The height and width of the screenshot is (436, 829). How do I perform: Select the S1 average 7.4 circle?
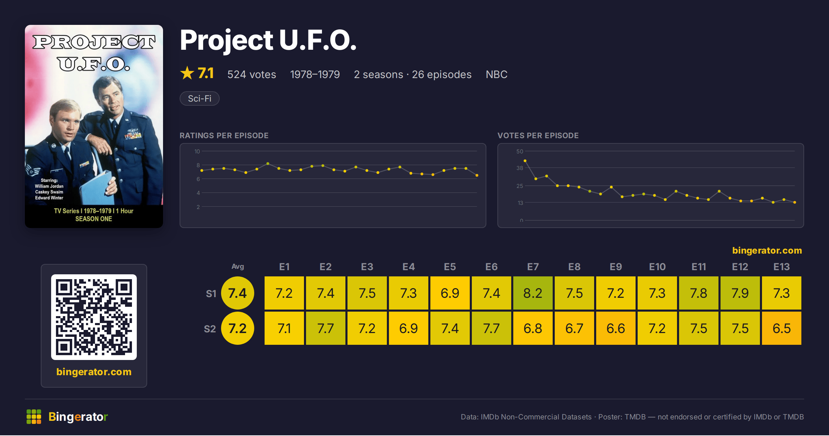tap(238, 293)
